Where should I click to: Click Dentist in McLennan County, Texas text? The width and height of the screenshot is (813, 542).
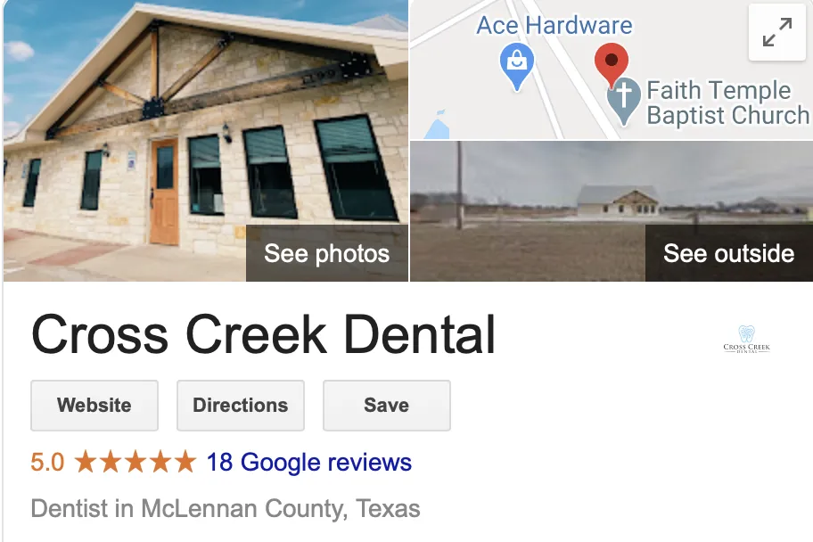(x=226, y=508)
